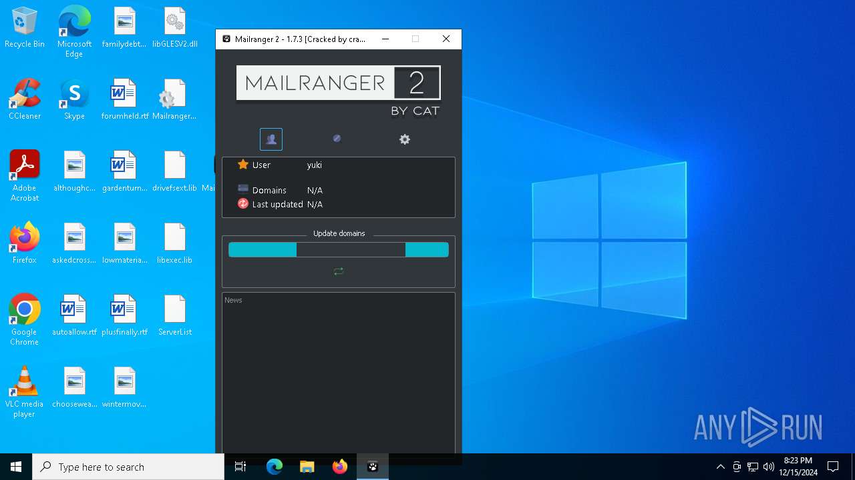
Task: Open the notification center icon
Action: click(x=833, y=467)
